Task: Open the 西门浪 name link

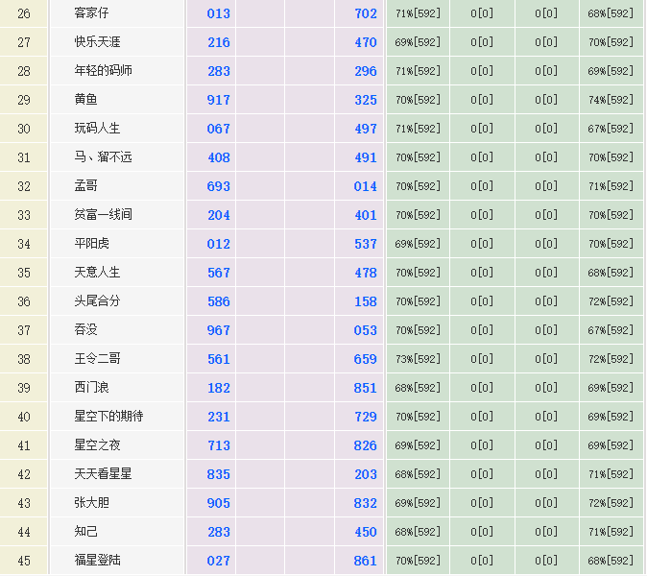Action: [x=92, y=388]
